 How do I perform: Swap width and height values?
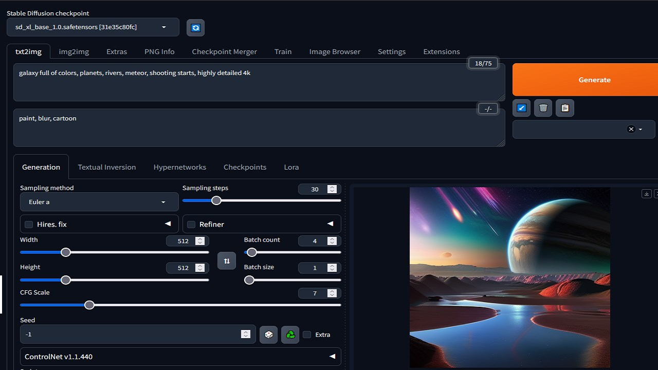(227, 261)
